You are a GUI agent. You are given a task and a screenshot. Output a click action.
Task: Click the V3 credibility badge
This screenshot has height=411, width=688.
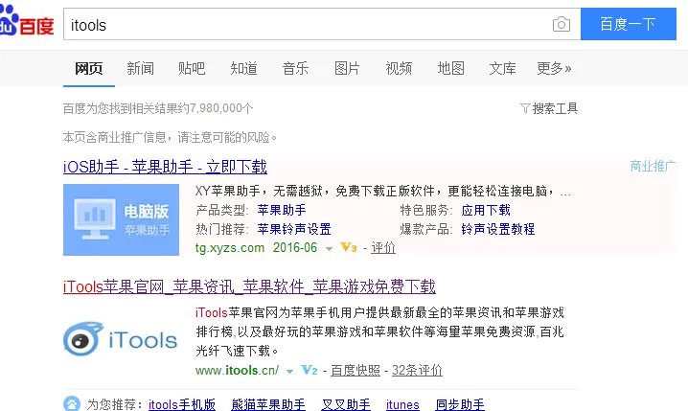click(349, 248)
